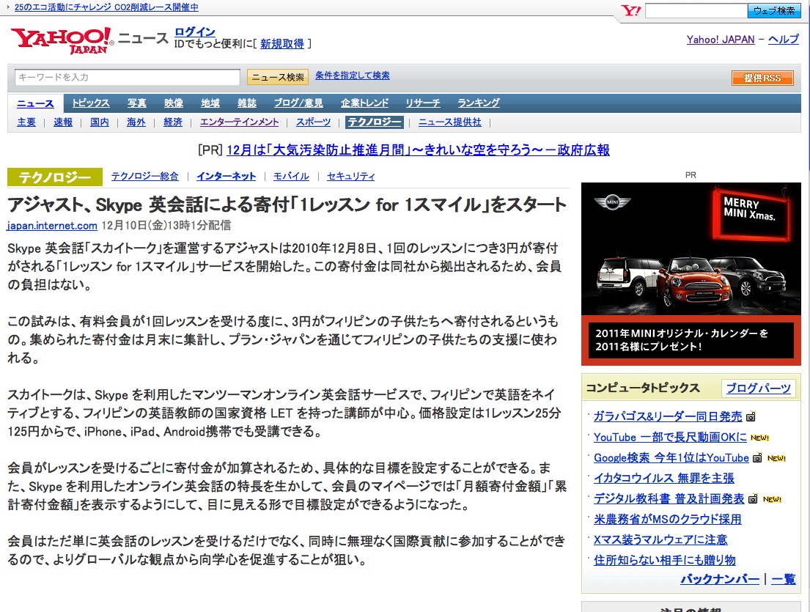Click the Yahoo! JAPAN logo
Screen dimensions: 810x612
62,40
